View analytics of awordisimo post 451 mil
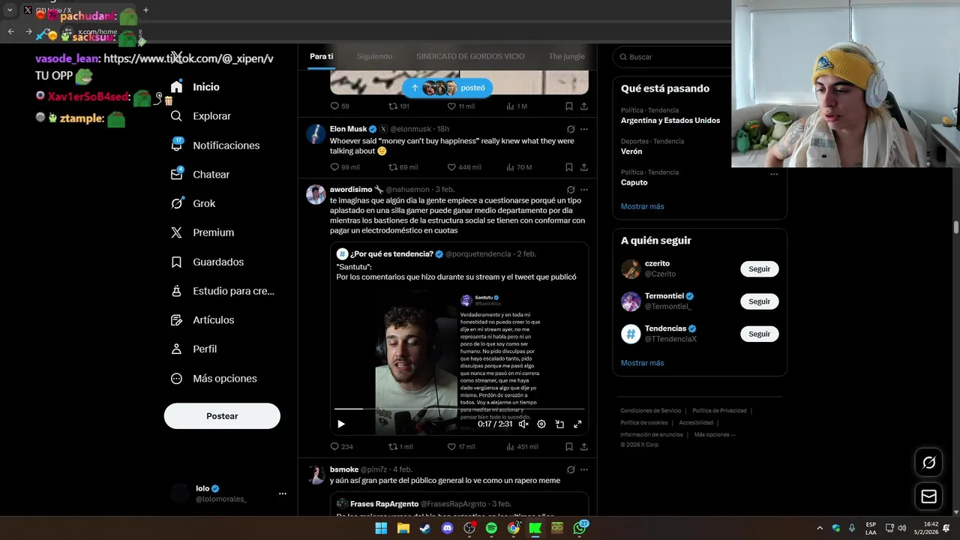Image resolution: width=960 pixels, height=540 pixels. pos(523,446)
